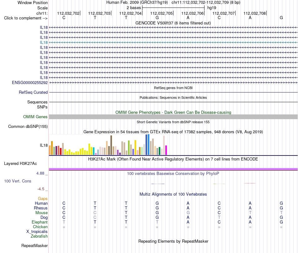Click the purple H3K27Ac signal bar

click(173, 169)
